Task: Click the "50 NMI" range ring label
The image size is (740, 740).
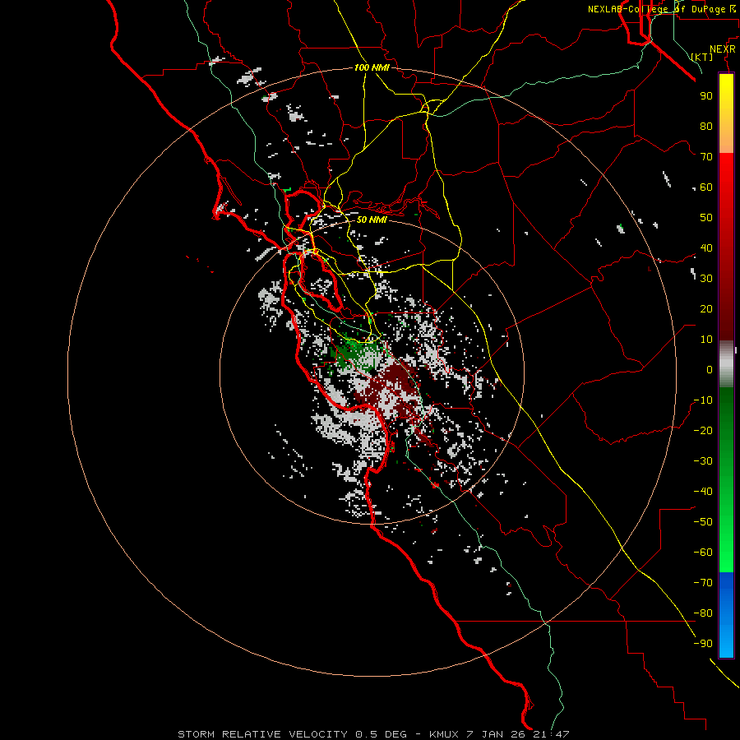Action: click(x=372, y=220)
